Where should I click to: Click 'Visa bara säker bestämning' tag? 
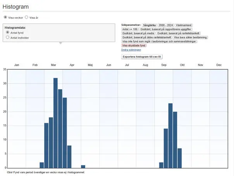coord(190,38)
